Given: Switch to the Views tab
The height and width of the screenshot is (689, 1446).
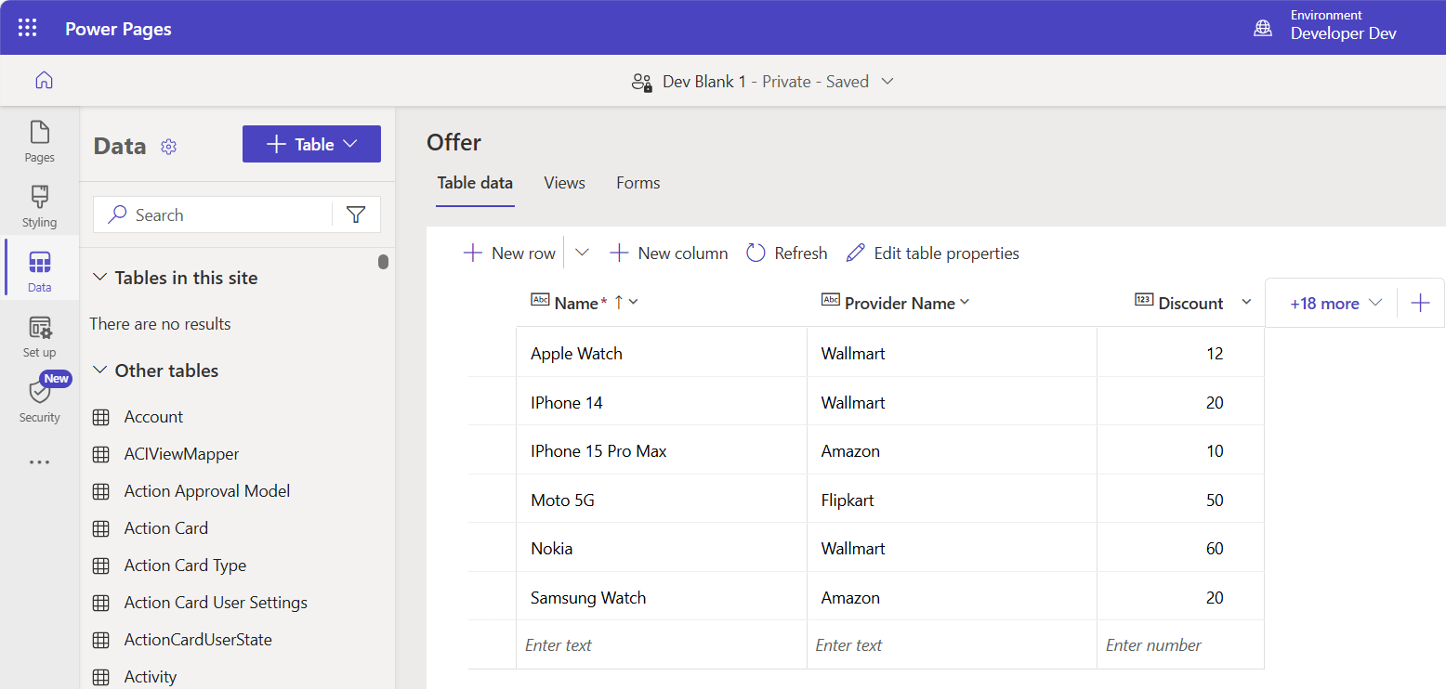Looking at the screenshot, I should (564, 183).
